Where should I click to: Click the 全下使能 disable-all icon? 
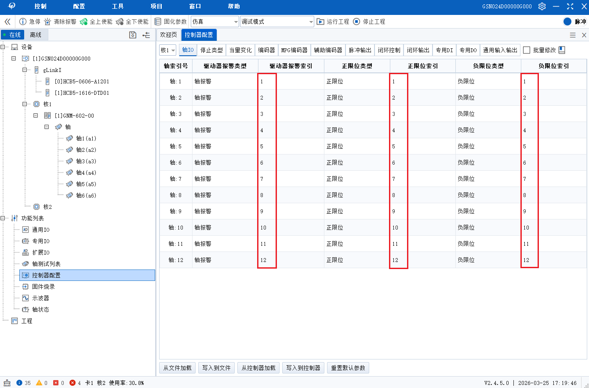click(x=120, y=21)
